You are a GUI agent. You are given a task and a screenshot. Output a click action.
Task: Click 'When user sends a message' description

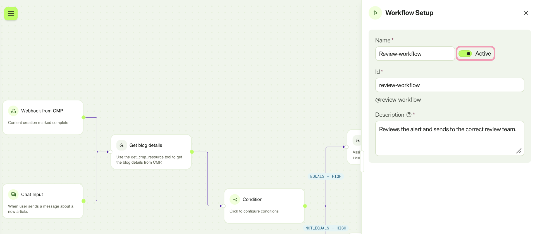[41, 209]
